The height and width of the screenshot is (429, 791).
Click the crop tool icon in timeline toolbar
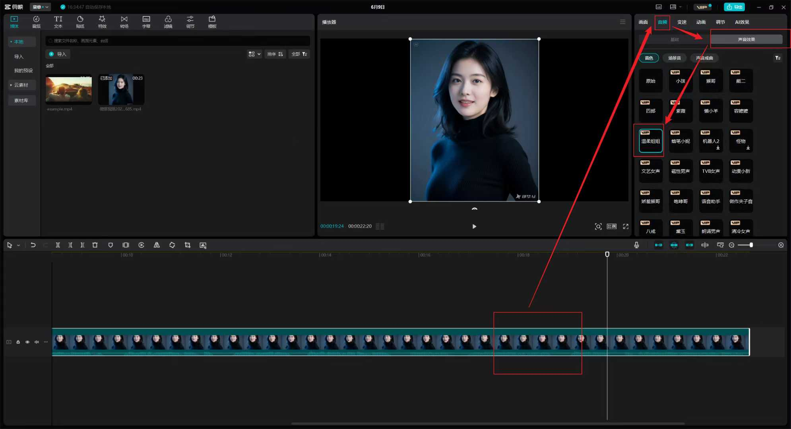pyautogui.click(x=188, y=245)
